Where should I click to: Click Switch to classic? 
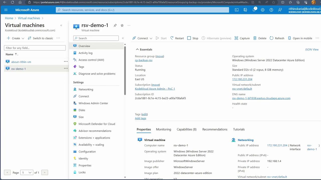click(40, 38)
